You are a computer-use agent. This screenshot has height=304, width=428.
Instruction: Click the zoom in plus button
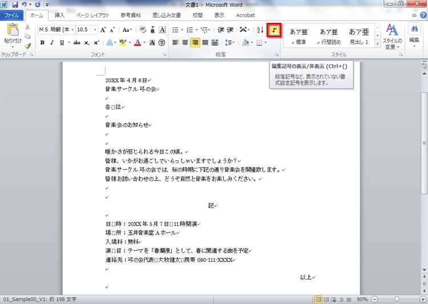tap(423, 299)
